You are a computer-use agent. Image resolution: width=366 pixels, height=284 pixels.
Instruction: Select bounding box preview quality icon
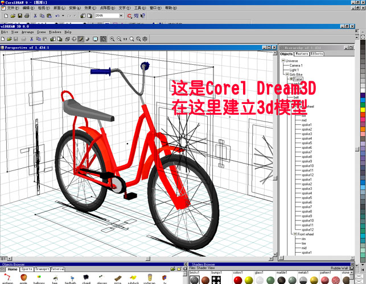point(68,39)
